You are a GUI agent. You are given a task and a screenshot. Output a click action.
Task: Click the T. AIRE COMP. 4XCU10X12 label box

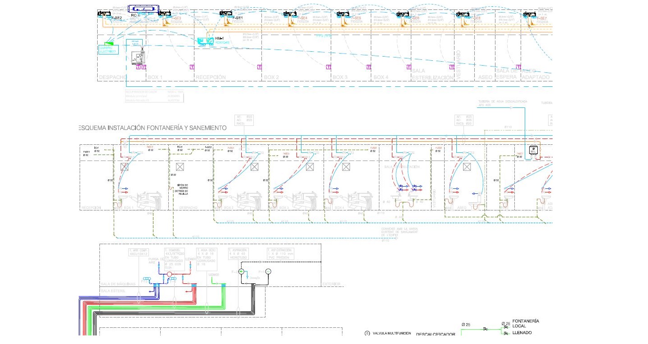[139, 252]
